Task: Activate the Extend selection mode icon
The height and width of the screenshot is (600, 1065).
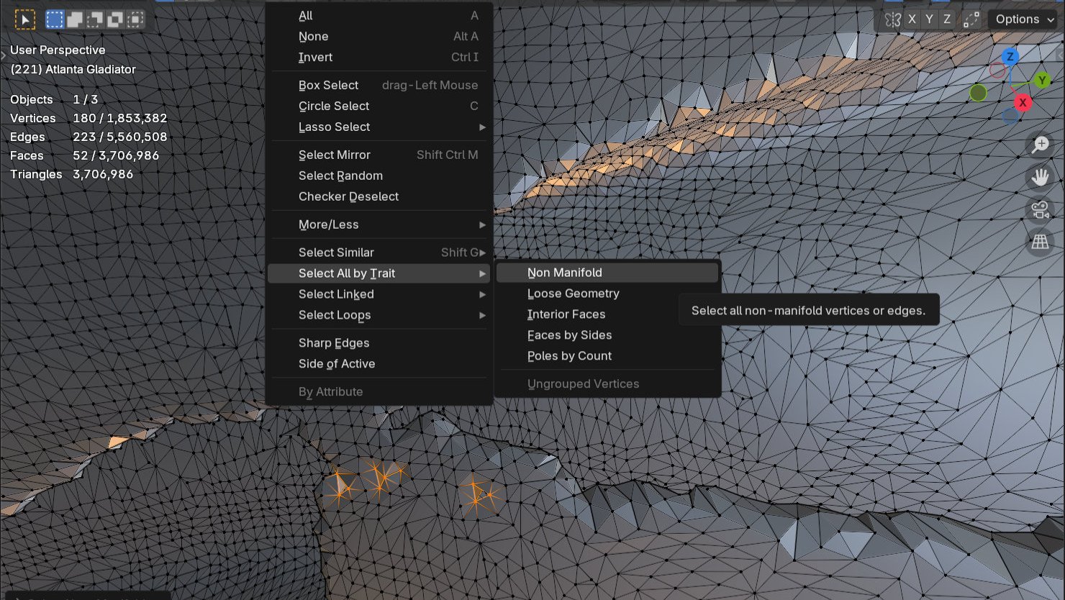Action: coord(75,19)
